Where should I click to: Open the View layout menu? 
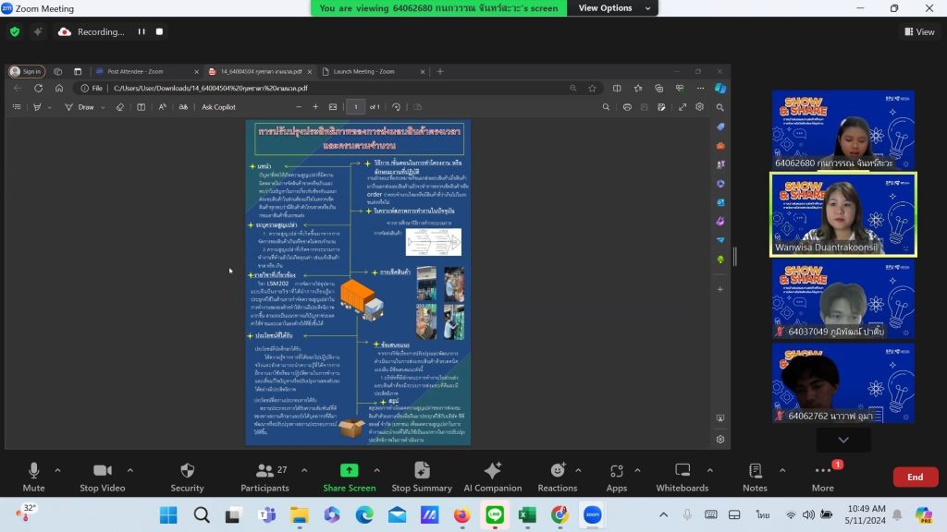(919, 32)
